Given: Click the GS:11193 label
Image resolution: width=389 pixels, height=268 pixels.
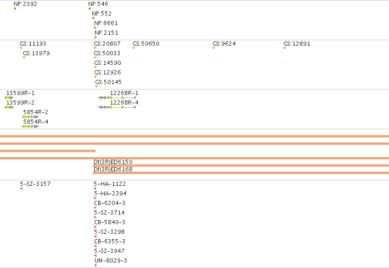Looking at the screenshot, I should point(33,44).
